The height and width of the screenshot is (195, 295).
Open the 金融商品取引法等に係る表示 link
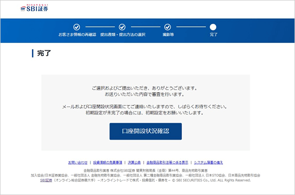167,162
